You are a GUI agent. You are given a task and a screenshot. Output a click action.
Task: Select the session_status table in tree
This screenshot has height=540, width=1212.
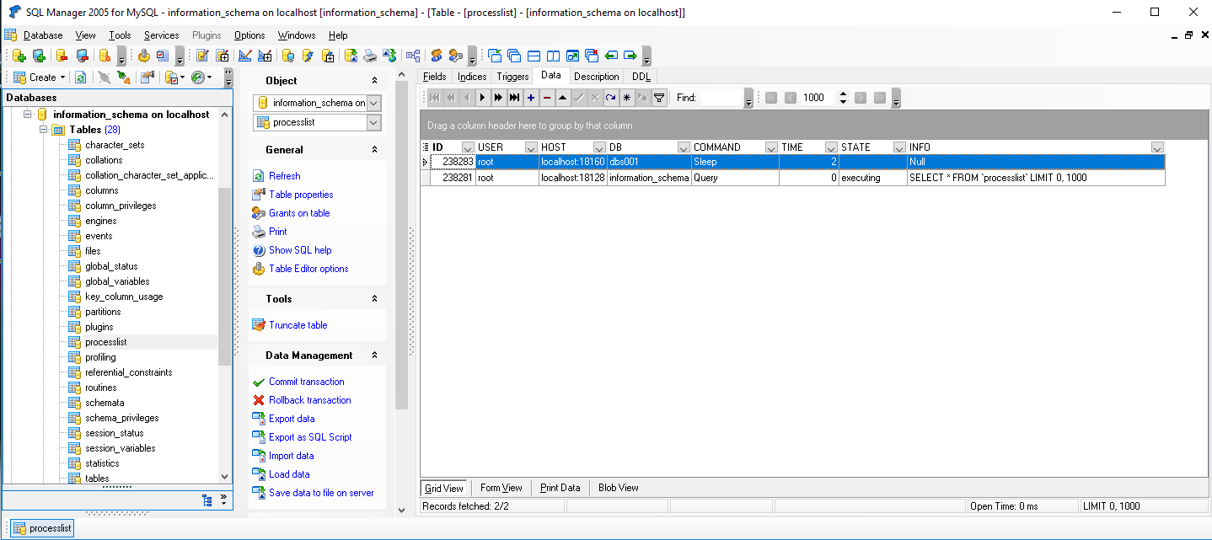[x=115, y=433]
